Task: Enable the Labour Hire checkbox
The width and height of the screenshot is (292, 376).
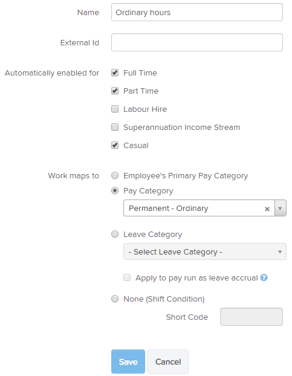Action: tap(115, 109)
